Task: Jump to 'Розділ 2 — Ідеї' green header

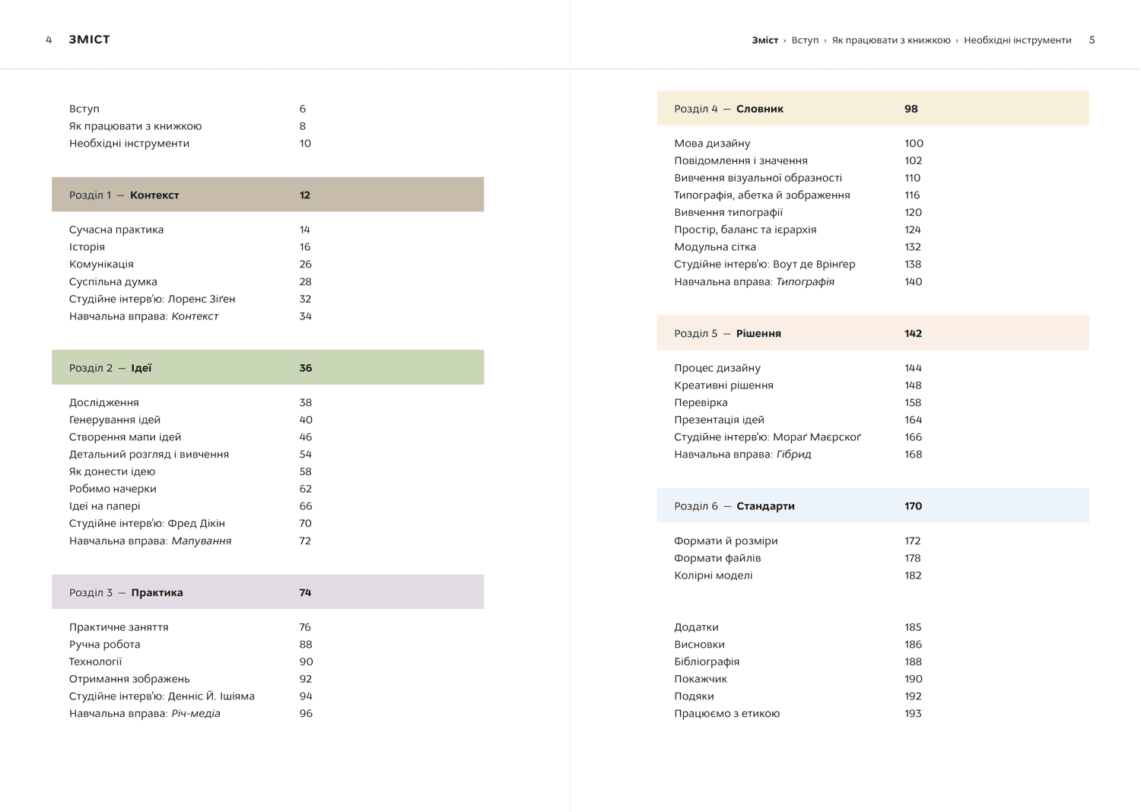Action: click(x=268, y=367)
